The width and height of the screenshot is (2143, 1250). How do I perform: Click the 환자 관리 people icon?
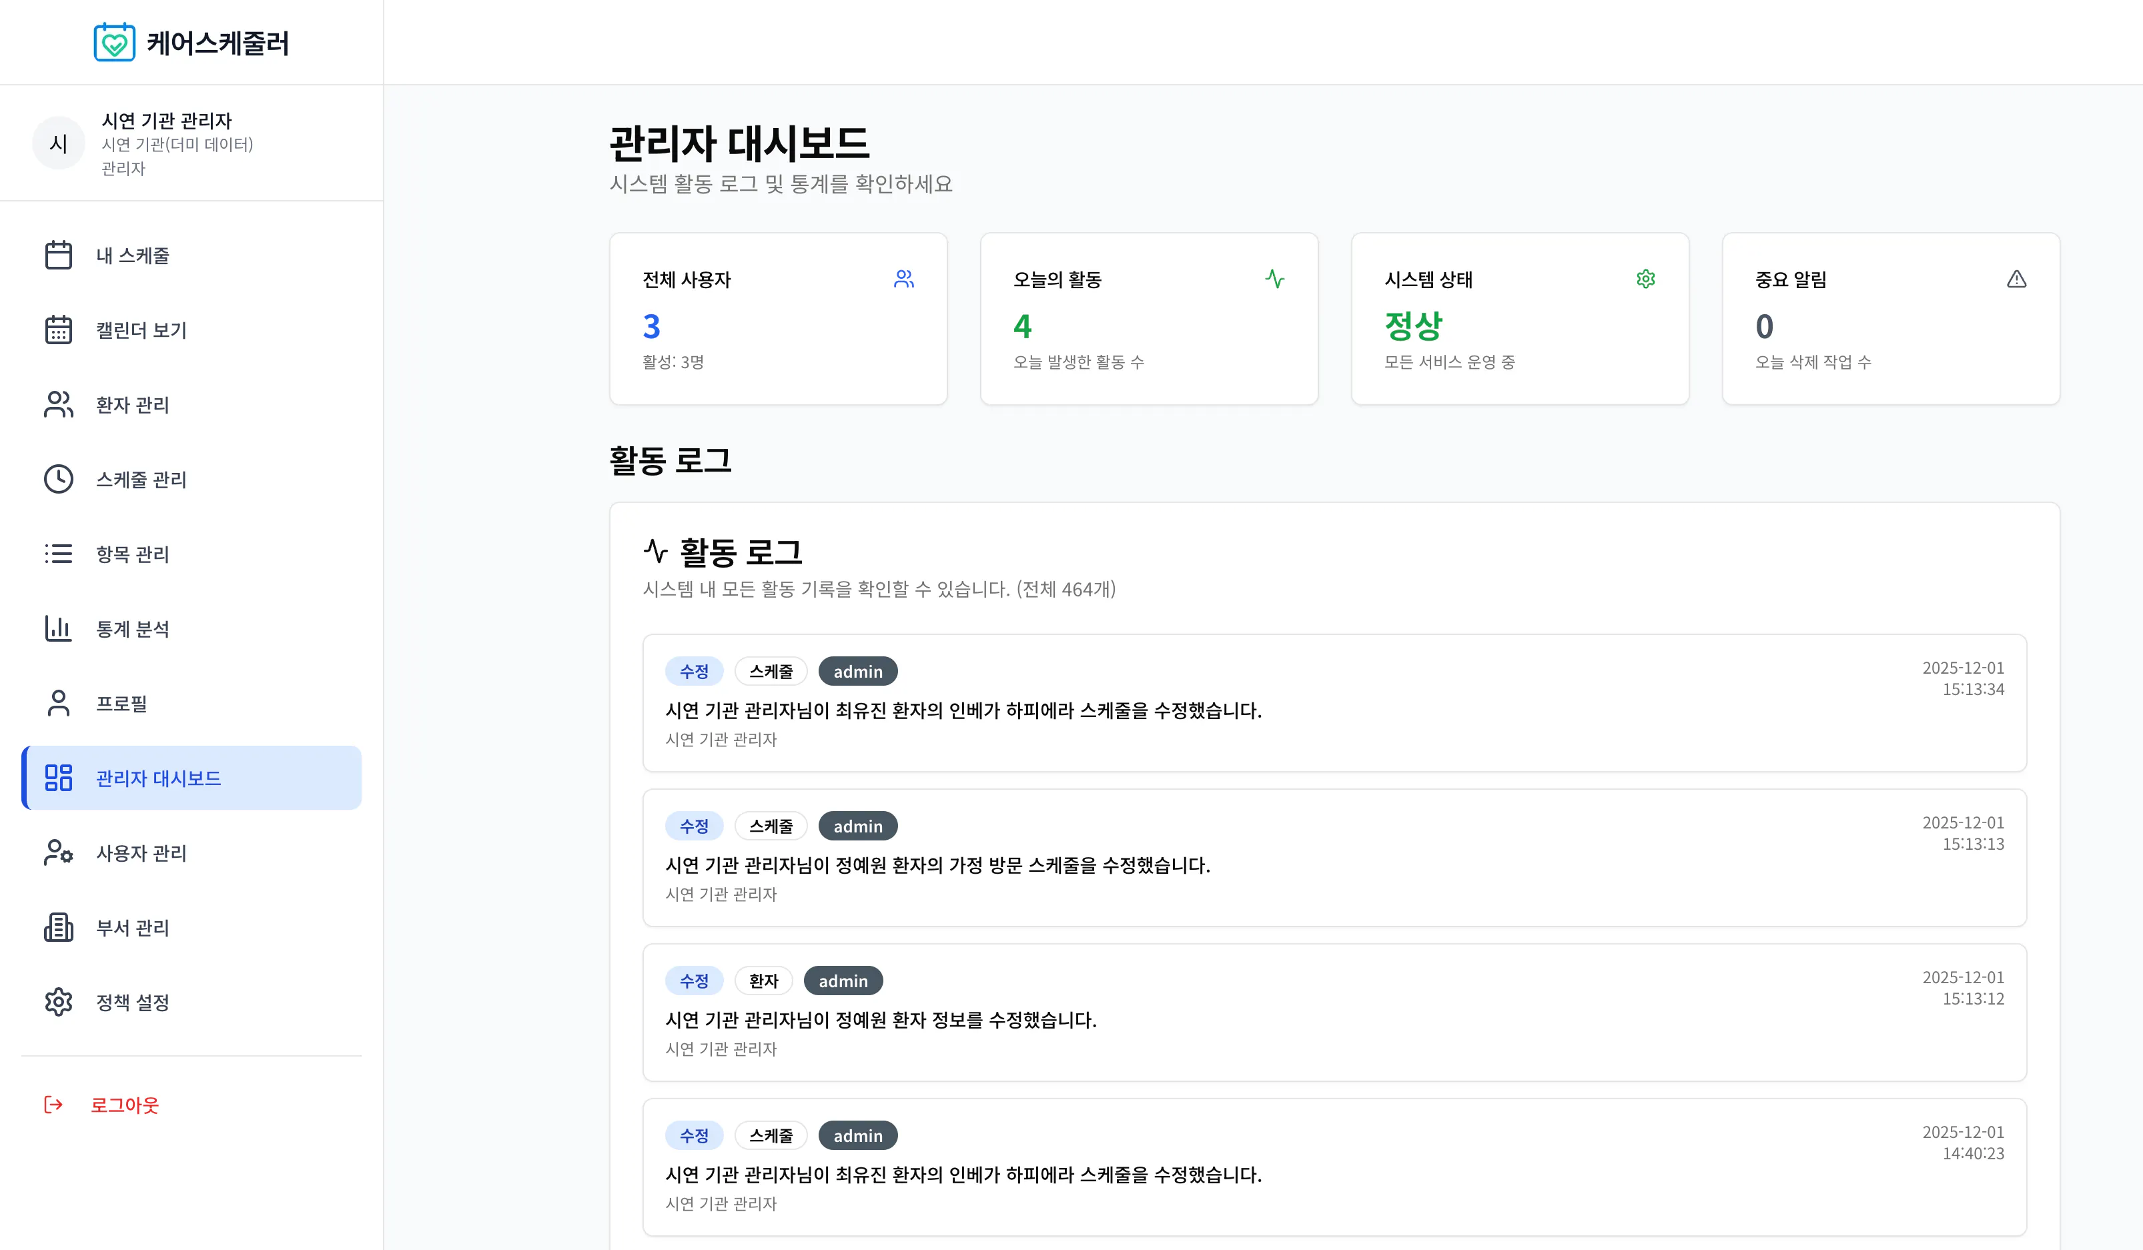[x=58, y=405]
